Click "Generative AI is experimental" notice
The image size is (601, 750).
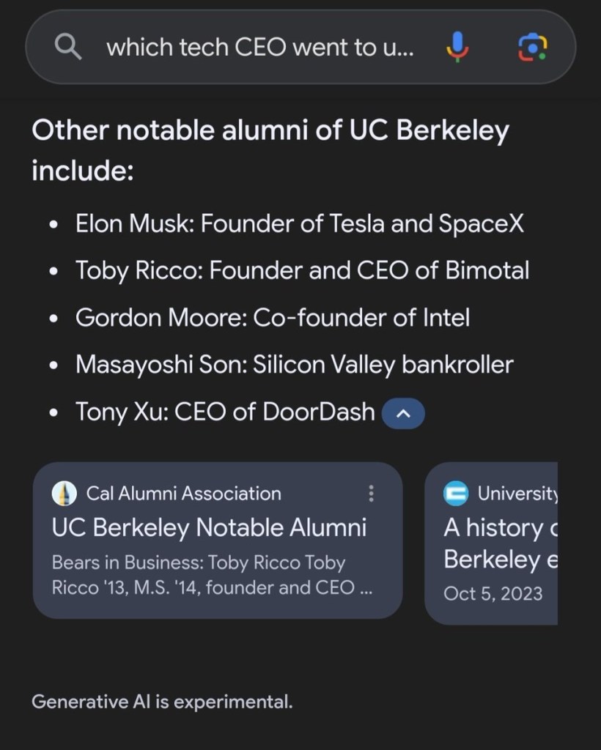162,702
